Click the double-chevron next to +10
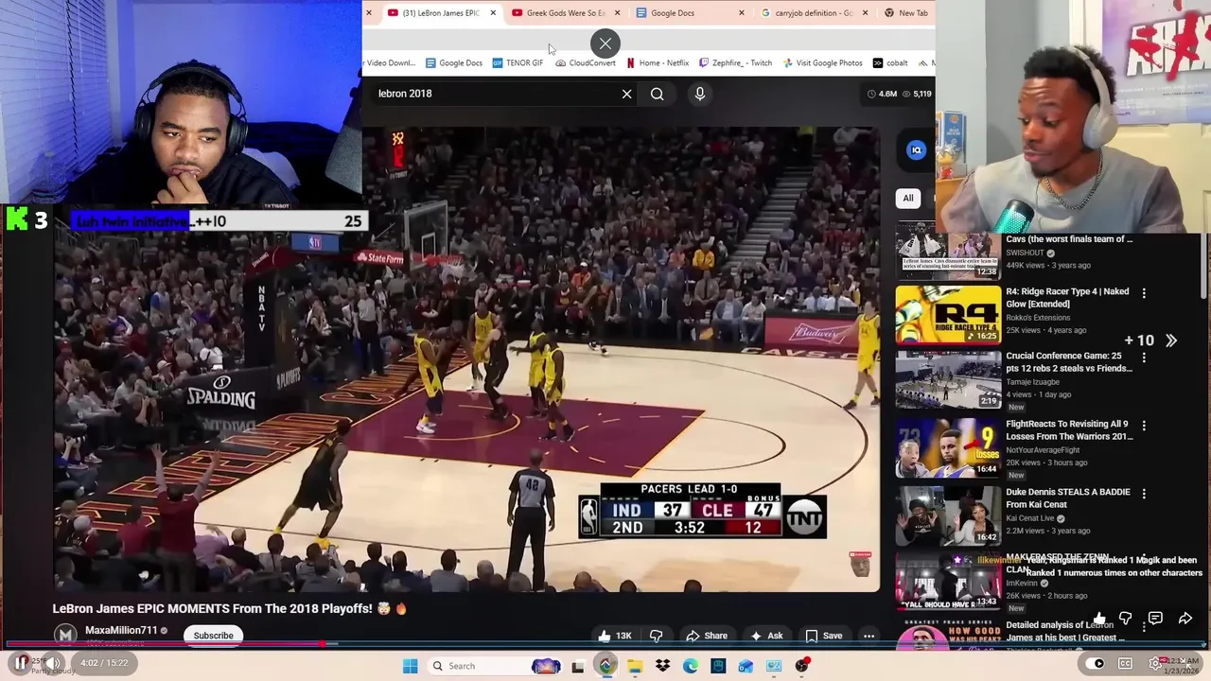 tap(1171, 340)
